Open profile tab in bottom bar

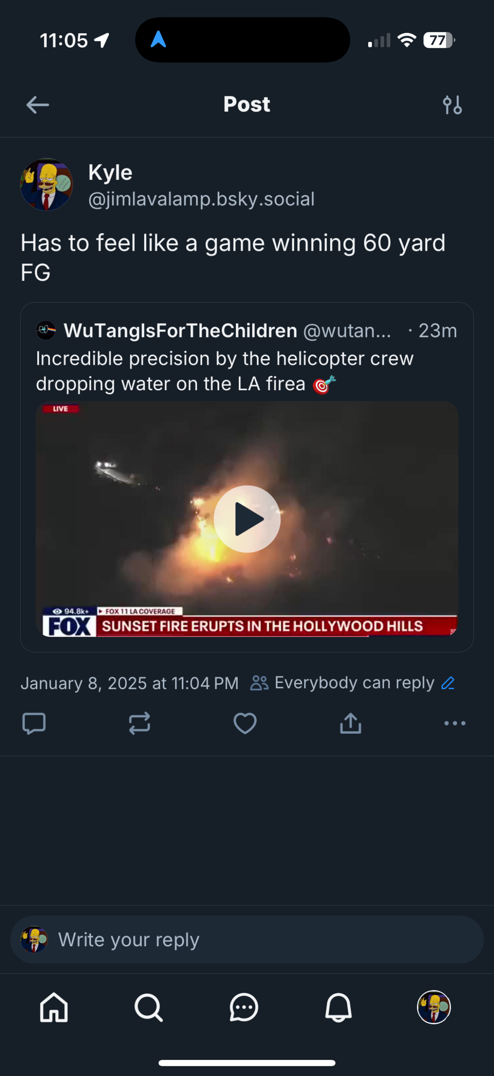click(434, 1007)
